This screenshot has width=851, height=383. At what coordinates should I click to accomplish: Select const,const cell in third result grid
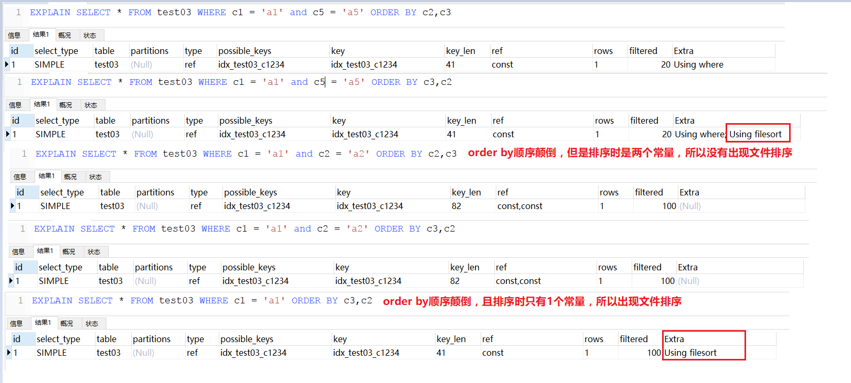[547, 206]
